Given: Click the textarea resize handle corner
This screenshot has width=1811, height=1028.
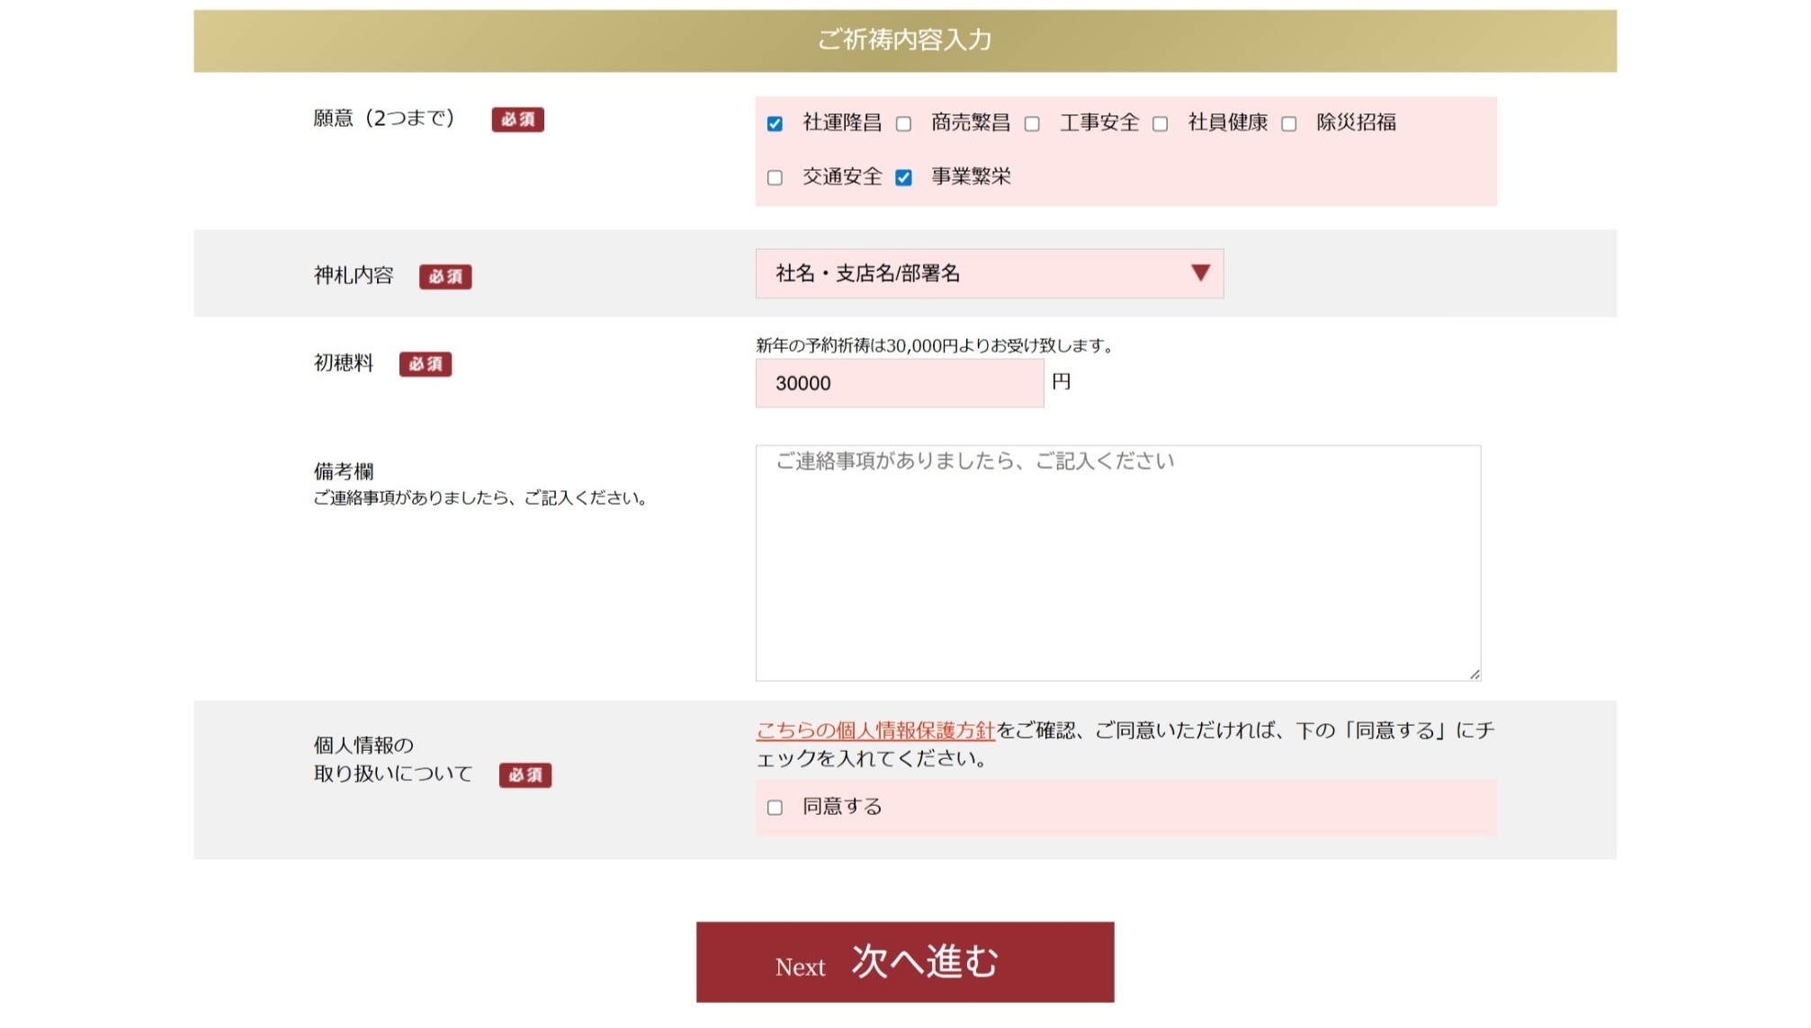Looking at the screenshot, I should (1475, 675).
